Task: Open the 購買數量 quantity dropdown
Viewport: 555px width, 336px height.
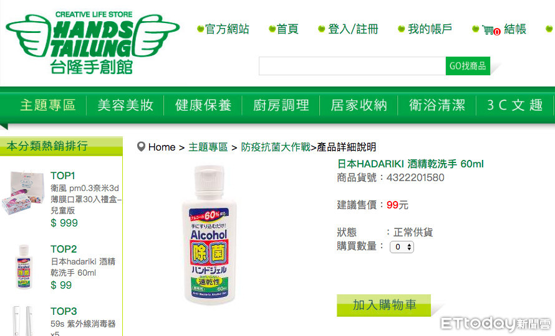Action: 402,246
